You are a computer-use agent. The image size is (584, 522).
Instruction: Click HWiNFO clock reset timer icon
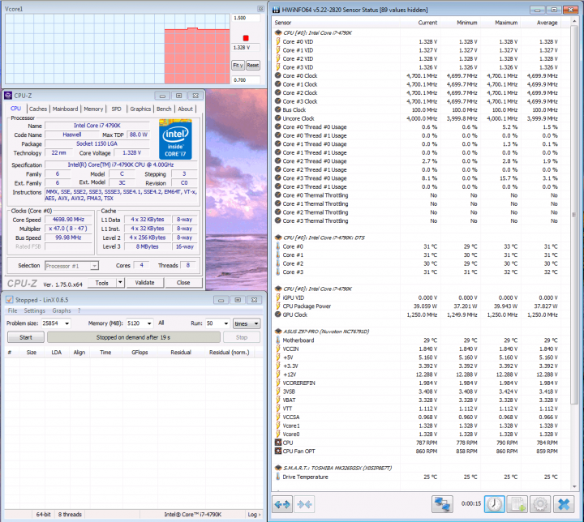point(494,504)
